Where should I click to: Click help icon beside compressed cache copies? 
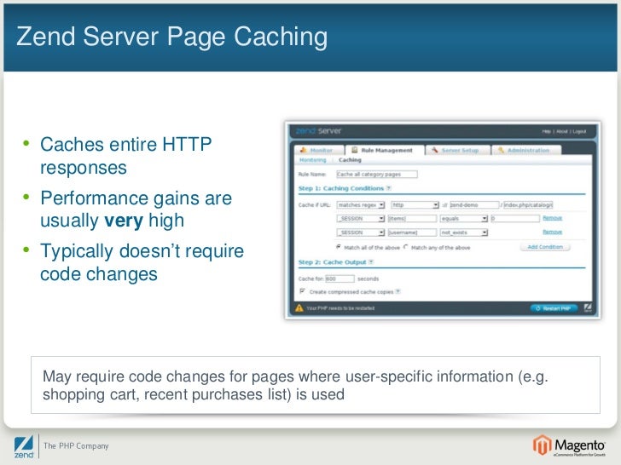[398, 292]
